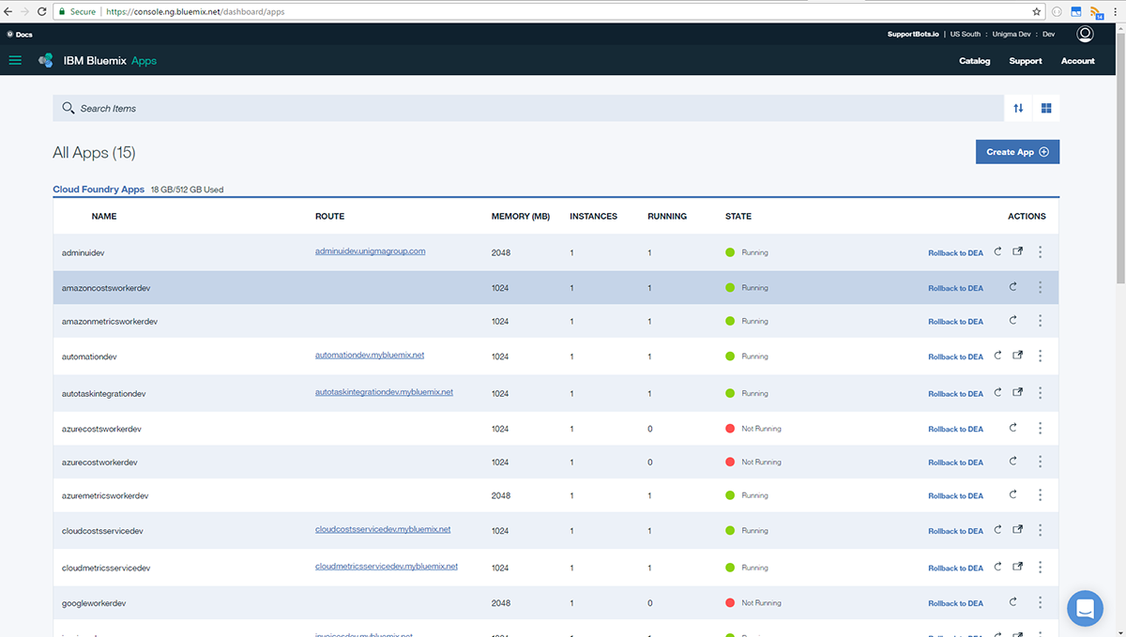Viewport: 1126px width, 637px height.
Task: Open the Unigma Dev organization selector
Action: click(1011, 34)
